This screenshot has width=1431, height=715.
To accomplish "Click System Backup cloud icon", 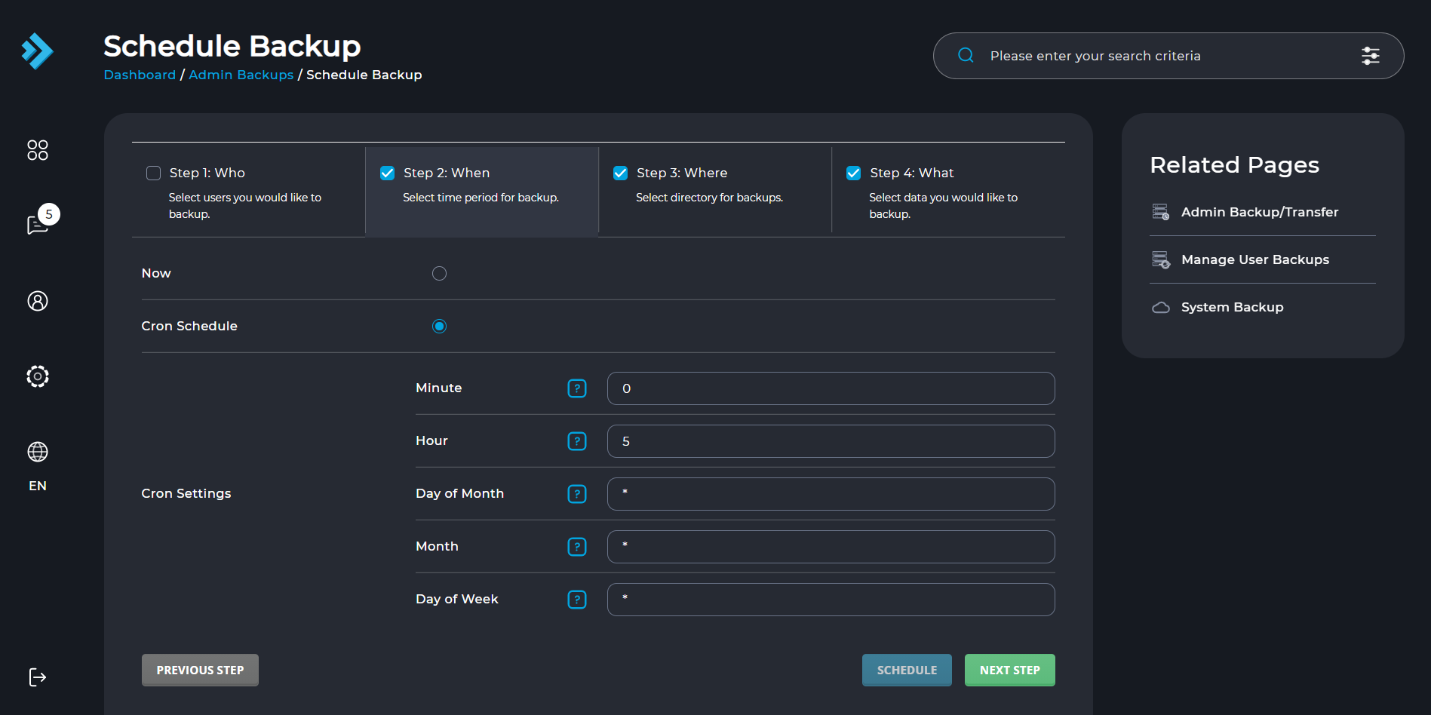I will 1161,307.
